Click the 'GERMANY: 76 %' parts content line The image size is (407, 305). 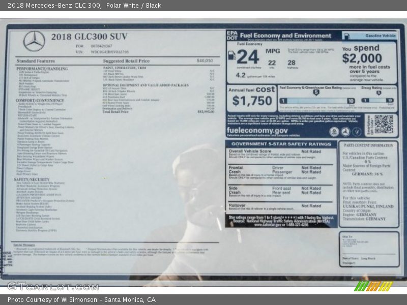click(367, 174)
